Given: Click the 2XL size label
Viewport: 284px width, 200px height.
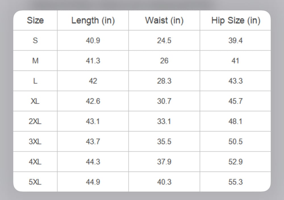Looking at the screenshot, I should tap(35, 121).
